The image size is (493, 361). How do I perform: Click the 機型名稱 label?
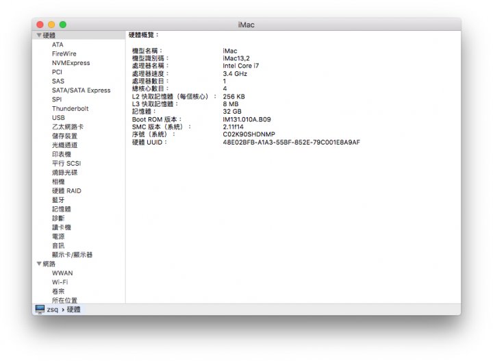pos(147,51)
